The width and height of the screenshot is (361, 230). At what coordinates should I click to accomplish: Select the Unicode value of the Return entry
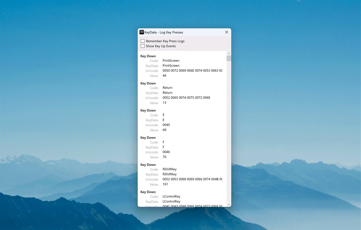pyautogui.click(x=186, y=97)
